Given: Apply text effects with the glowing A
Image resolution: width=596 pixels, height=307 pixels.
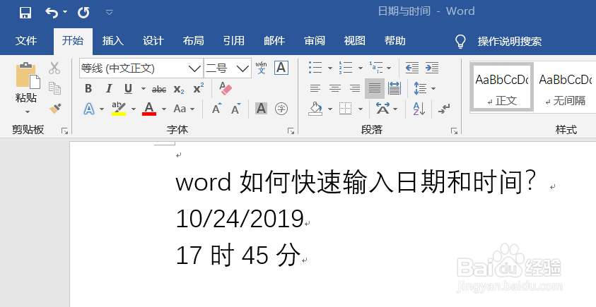Looking at the screenshot, I should 89,109.
